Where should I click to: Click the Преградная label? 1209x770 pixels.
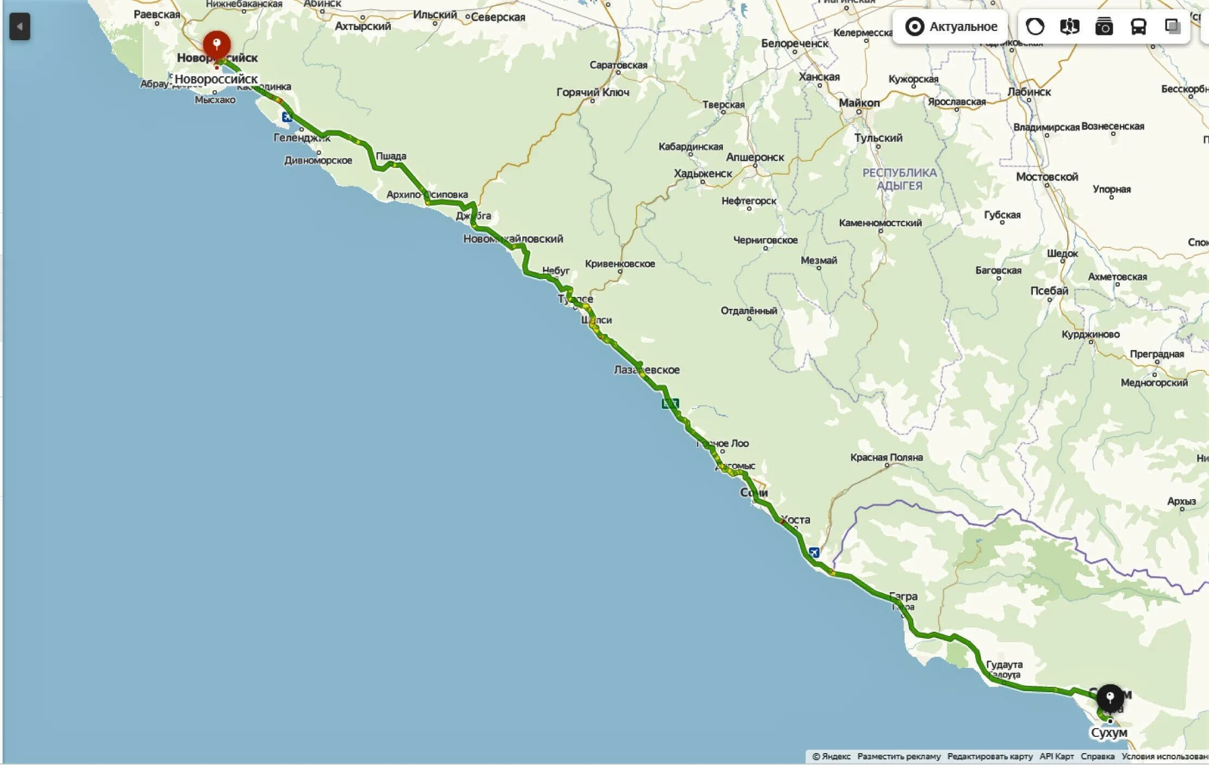coord(1157,354)
